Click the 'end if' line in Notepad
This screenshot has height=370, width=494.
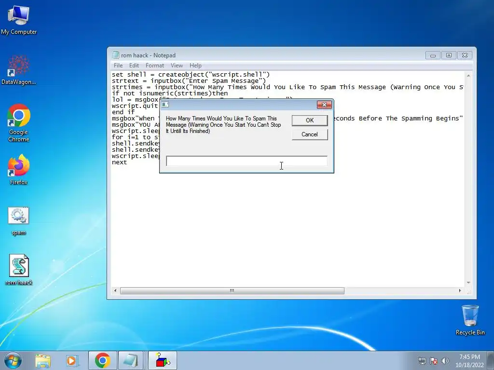click(123, 112)
